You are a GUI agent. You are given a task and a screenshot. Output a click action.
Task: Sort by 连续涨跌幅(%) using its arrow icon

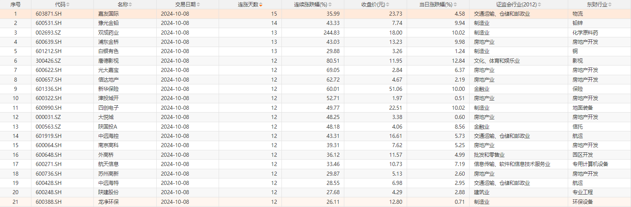point(331,5)
